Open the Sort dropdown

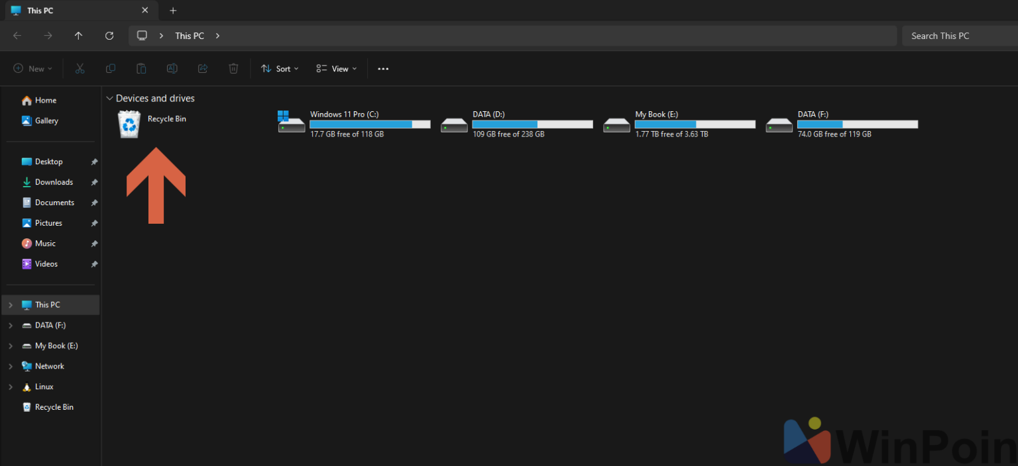(280, 68)
